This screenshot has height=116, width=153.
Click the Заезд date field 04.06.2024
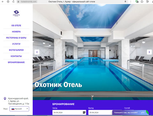[69, 112]
